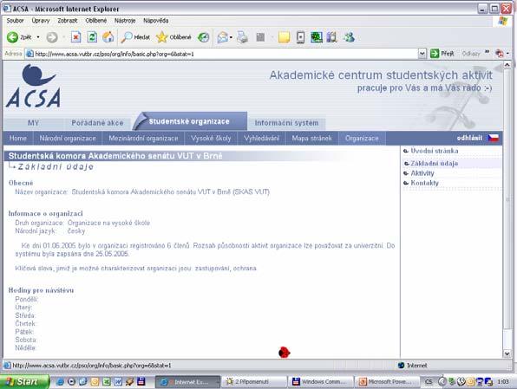
Task: Click the scrollbar down arrow
Action: click(x=507, y=353)
